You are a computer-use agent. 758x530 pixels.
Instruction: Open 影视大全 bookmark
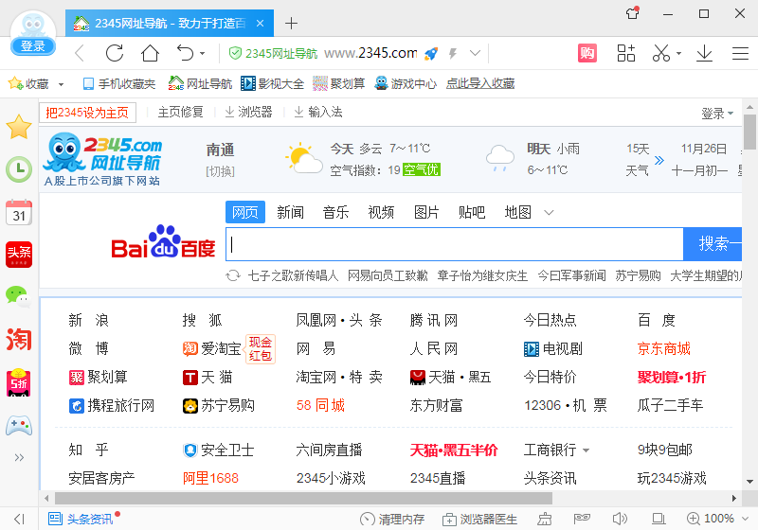point(272,84)
